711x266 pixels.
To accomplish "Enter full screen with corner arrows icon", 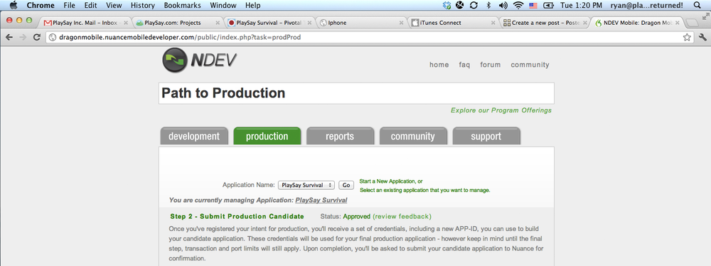I will 705,16.
